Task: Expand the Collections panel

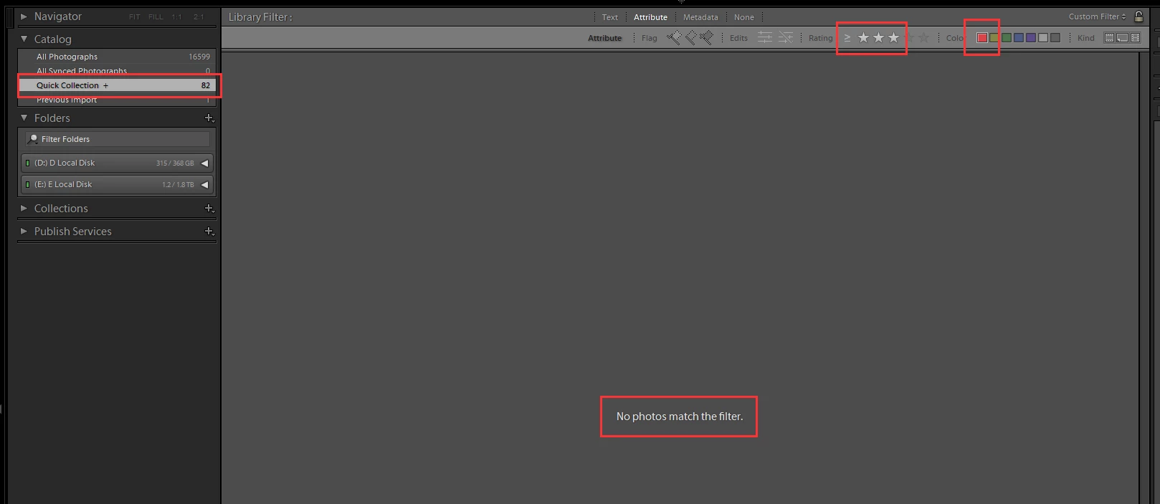Action: coord(24,208)
